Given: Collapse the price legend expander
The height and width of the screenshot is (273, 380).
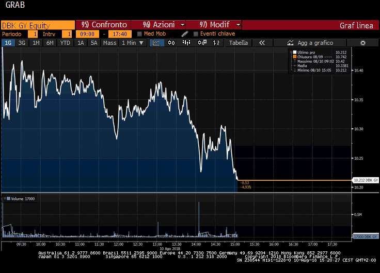Looking at the screenshot, I should coord(291,52).
